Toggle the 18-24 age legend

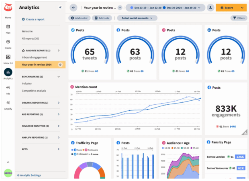166,148
